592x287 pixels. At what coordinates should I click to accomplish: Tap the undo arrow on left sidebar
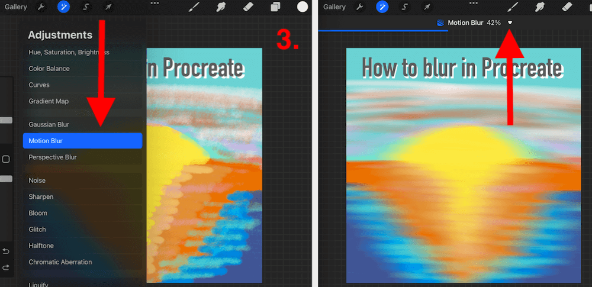pyautogui.click(x=6, y=251)
